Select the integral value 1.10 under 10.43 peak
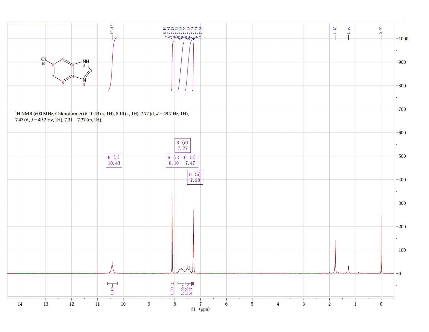429x332 pixels. (x=112, y=291)
